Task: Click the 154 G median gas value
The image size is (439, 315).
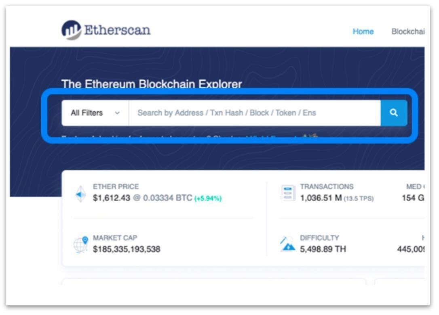Action: tap(413, 198)
